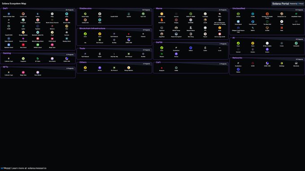Open Grass in the DePIN section
Image resolution: width=305 pixels, height=171 pixels.
point(161,48)
